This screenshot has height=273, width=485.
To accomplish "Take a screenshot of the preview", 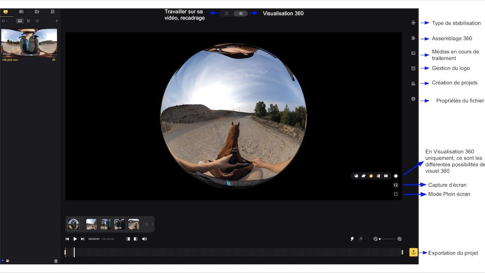I will (x=396, y=185).
